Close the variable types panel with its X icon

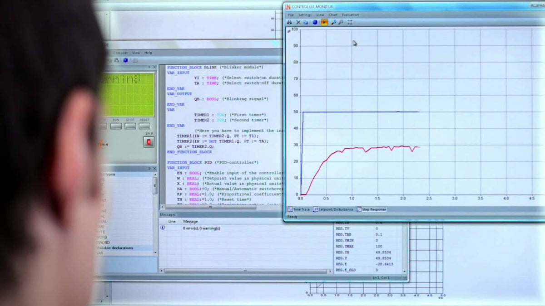pos(154,169)
